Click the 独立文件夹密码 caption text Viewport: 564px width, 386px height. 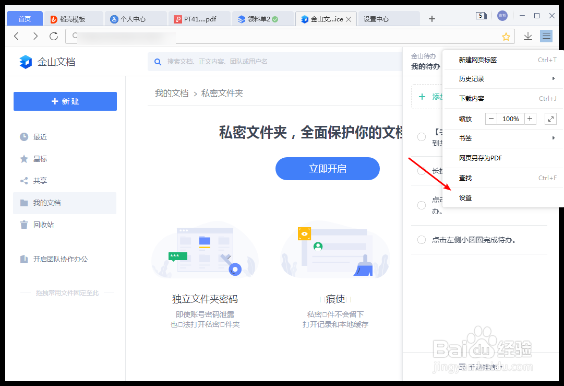pos(205,299)
